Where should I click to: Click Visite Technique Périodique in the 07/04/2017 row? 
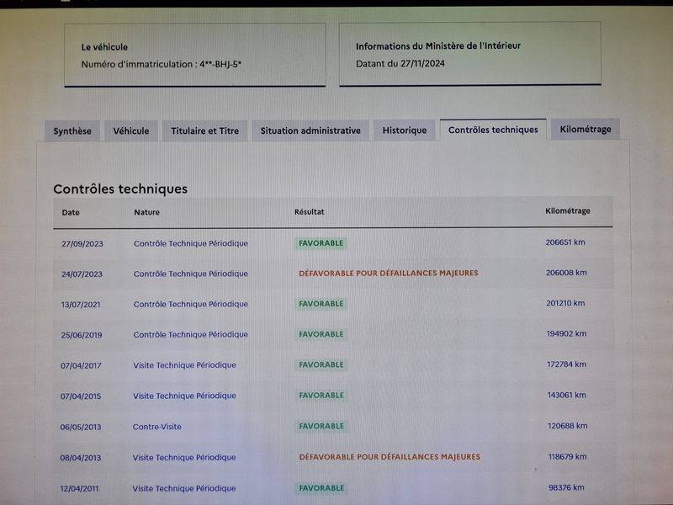pyautogui.click(x=184, y=365)
